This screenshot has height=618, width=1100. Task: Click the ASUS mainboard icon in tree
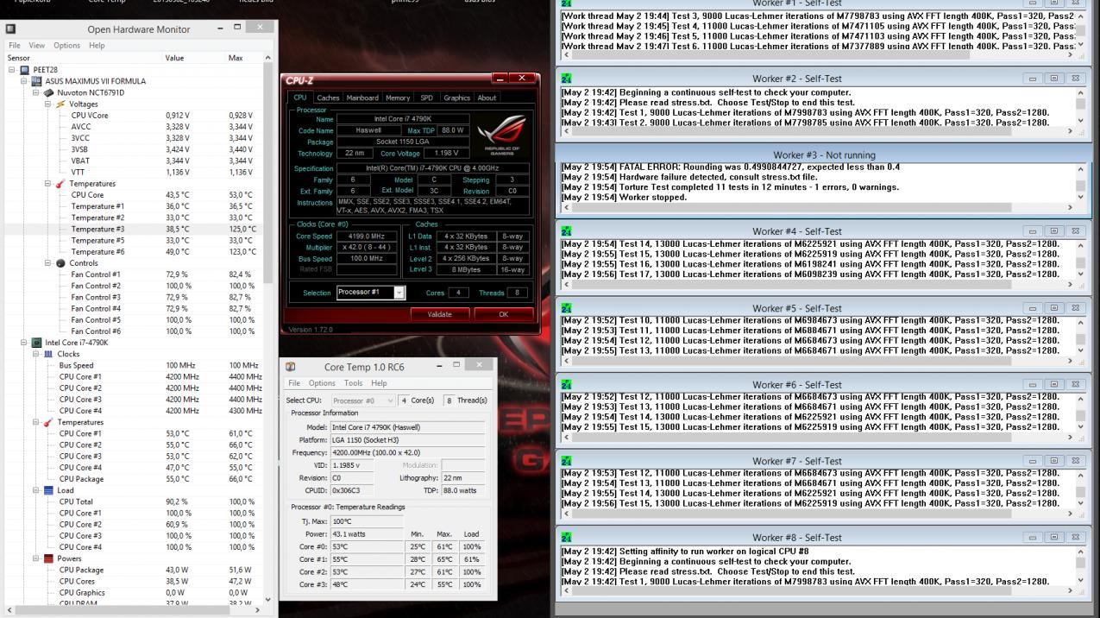(x=36, y=81)
